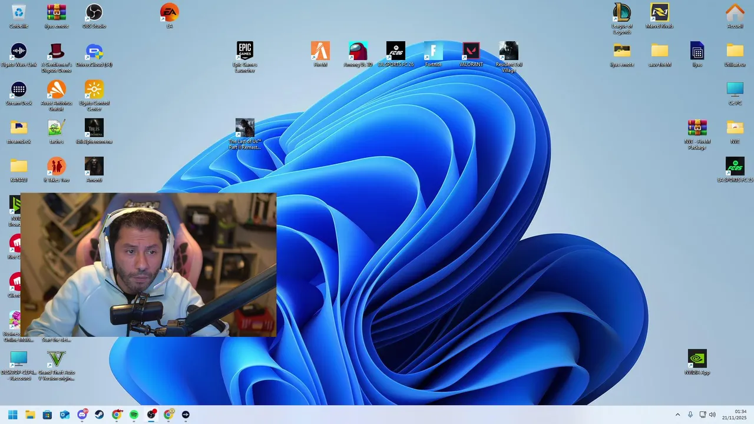Open Outlook from the taskbar

[65, 415]
